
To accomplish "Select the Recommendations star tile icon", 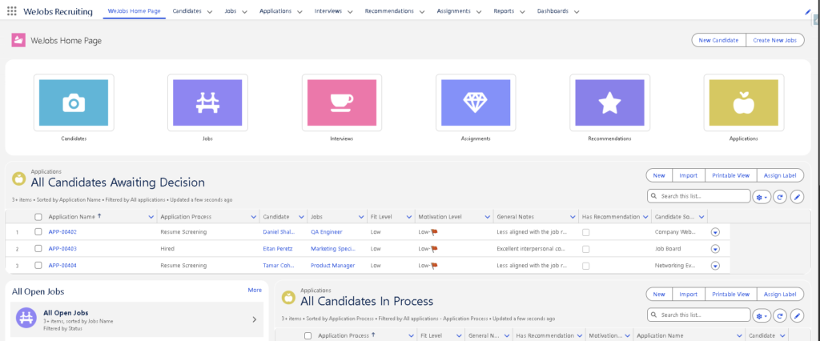I will [609, 103].
